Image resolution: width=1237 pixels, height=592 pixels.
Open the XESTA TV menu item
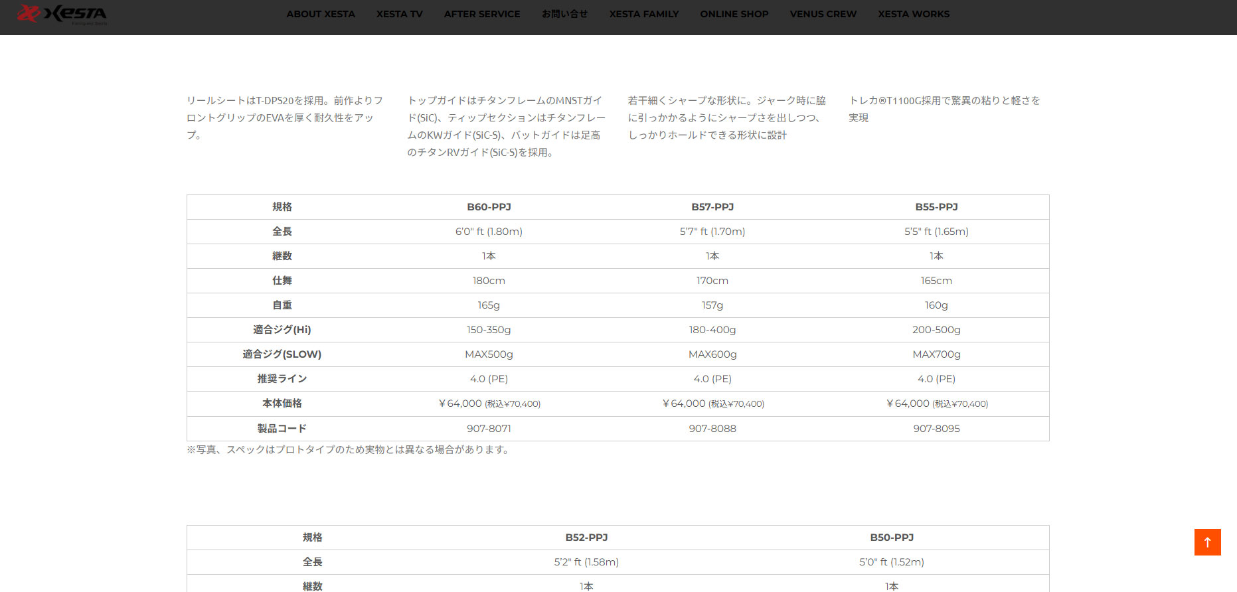tap(400, 14)
